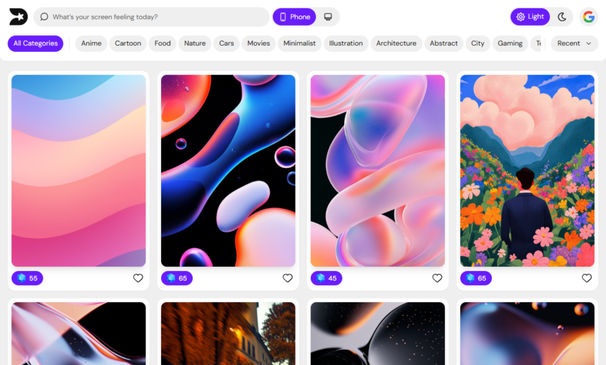The height and width of the screenshot is (365, 606).
Task: Filter by Cars category
Action: coord(227,44)
